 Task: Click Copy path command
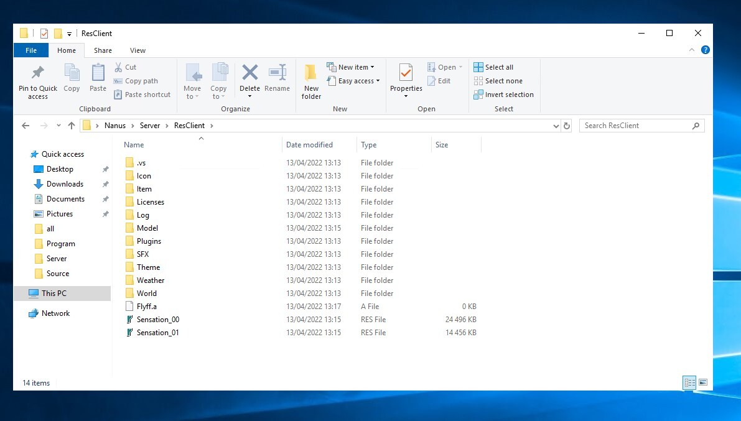click(136, 81)
